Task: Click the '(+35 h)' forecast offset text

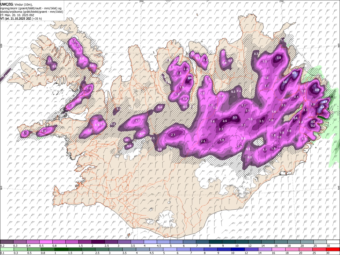Action: point(37,19)
